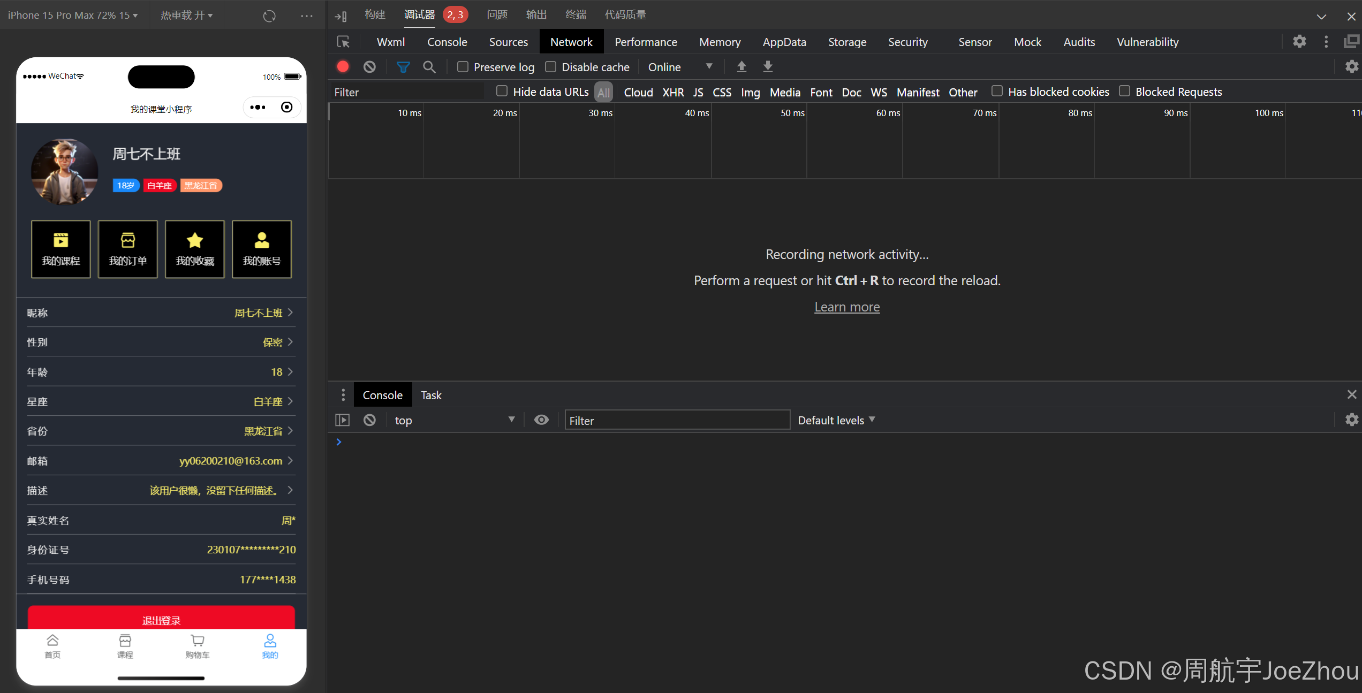The height and width of the screenshot is (693, 1362).
Task: Clear the network log
Action: [369, 67]
